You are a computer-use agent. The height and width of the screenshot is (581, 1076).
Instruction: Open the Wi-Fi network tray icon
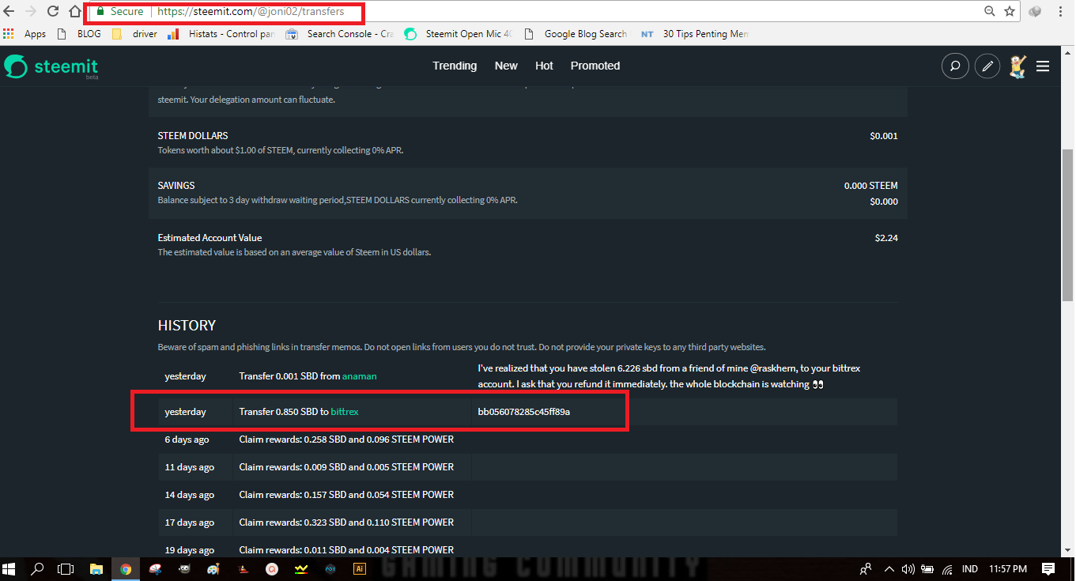(x=947, y=568)
